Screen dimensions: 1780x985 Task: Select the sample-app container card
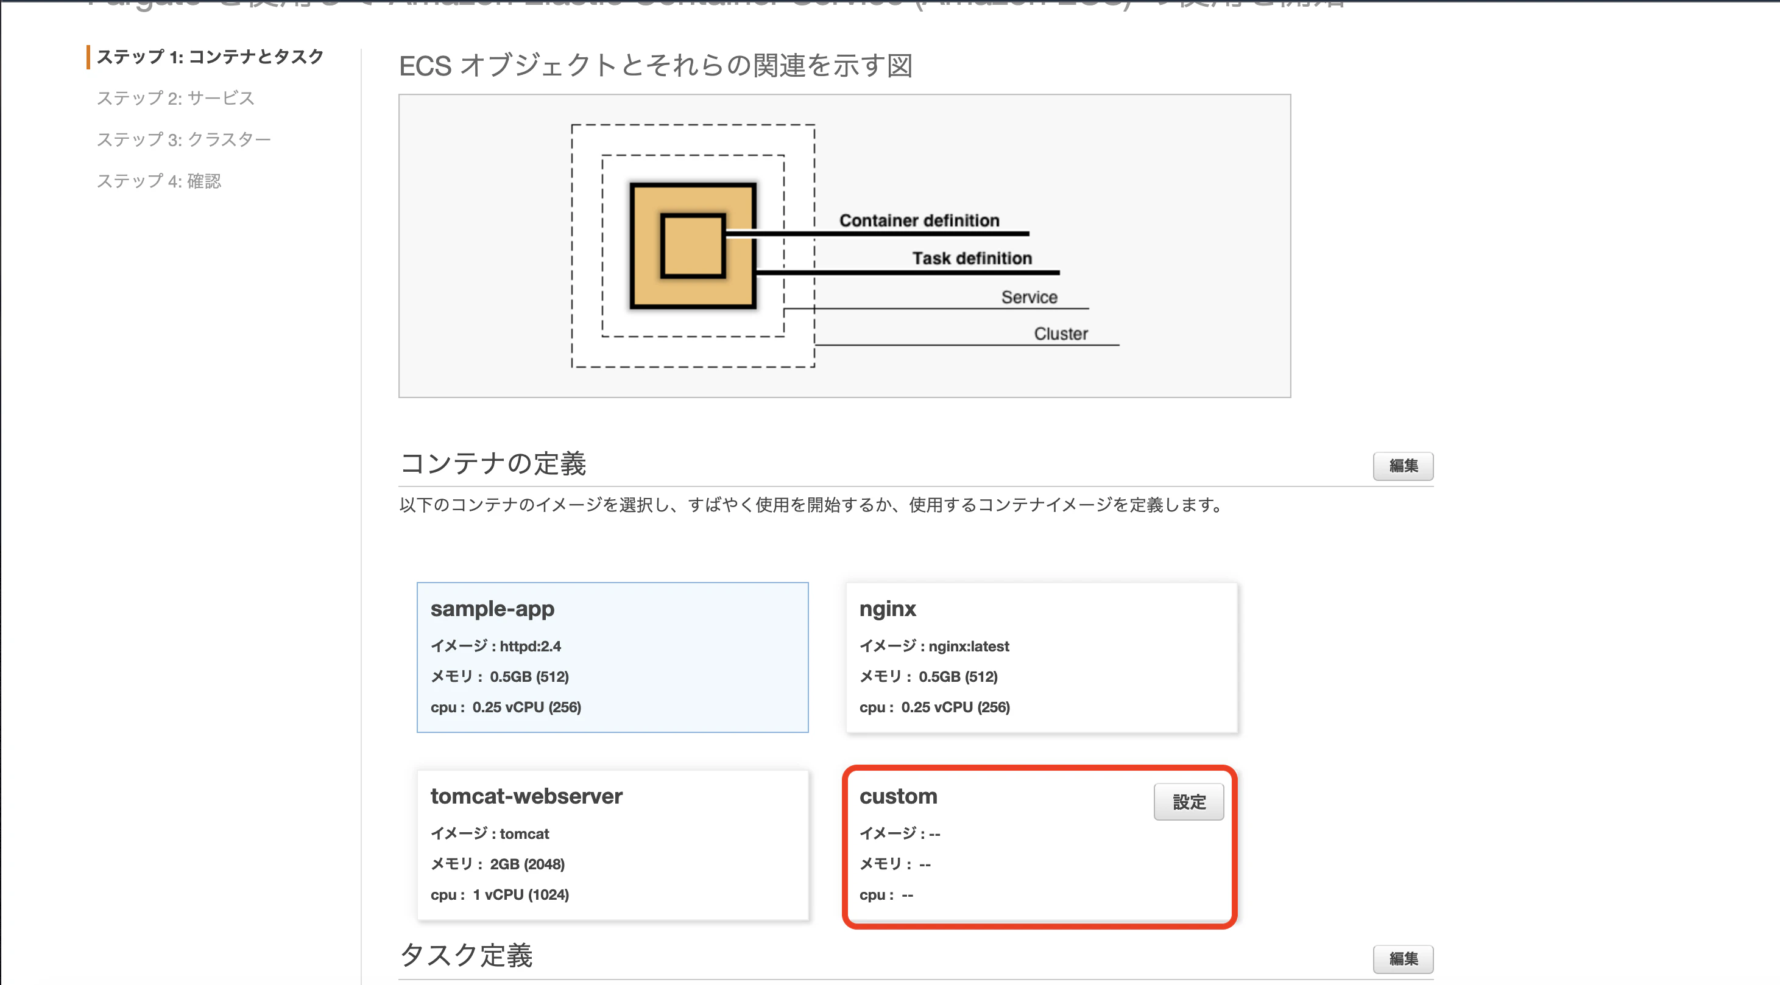(x=612, y=657)
